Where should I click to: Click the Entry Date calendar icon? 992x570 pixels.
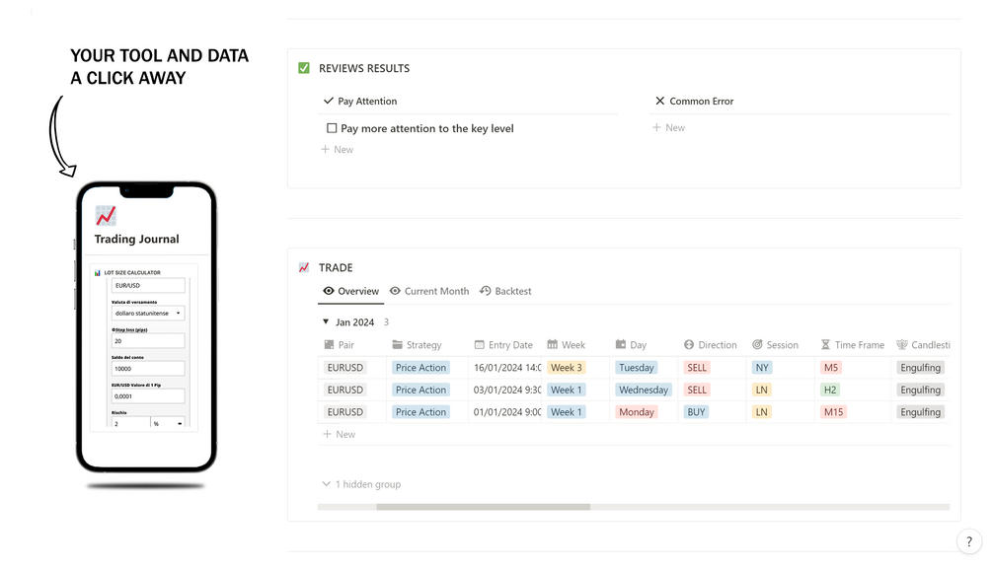tap(479, 345)
